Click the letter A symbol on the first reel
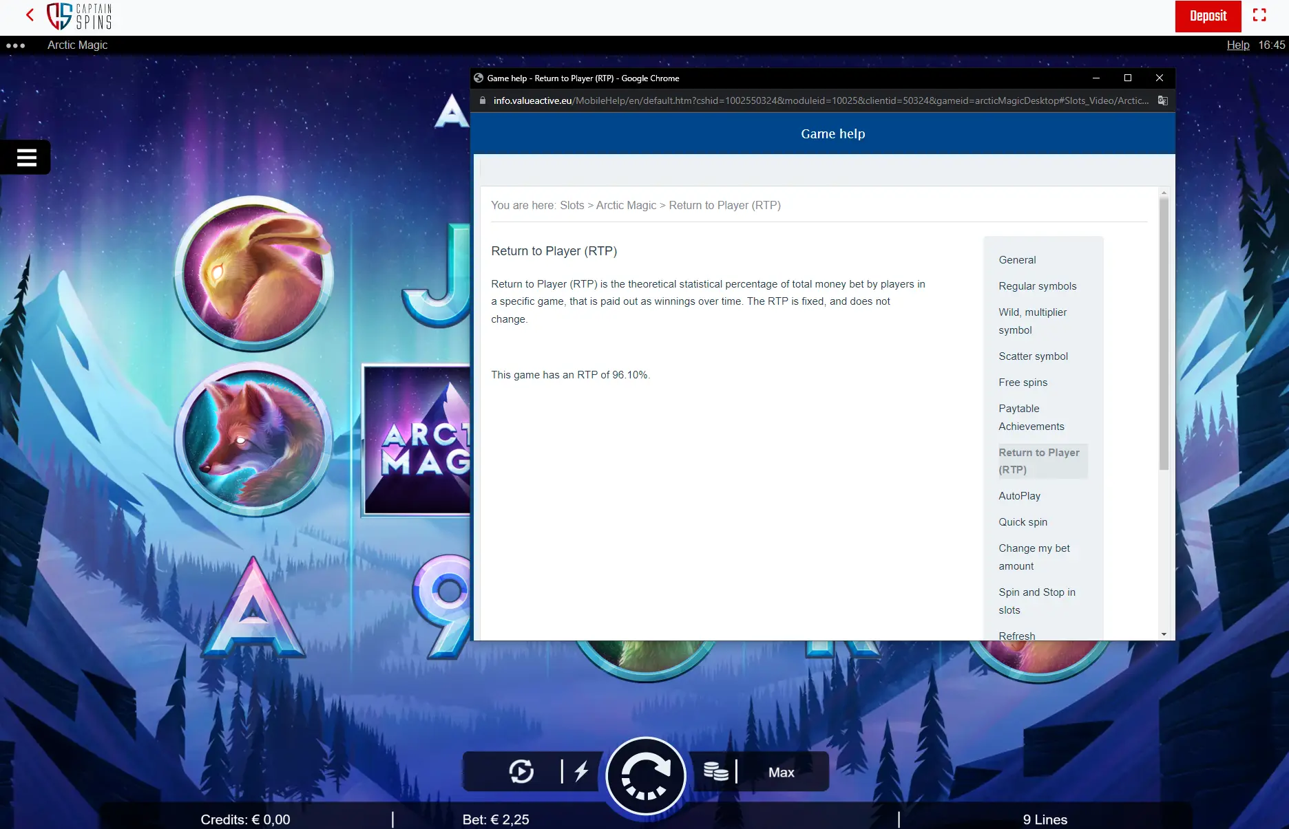1289x829 pixels. click(x=253, y=607)
